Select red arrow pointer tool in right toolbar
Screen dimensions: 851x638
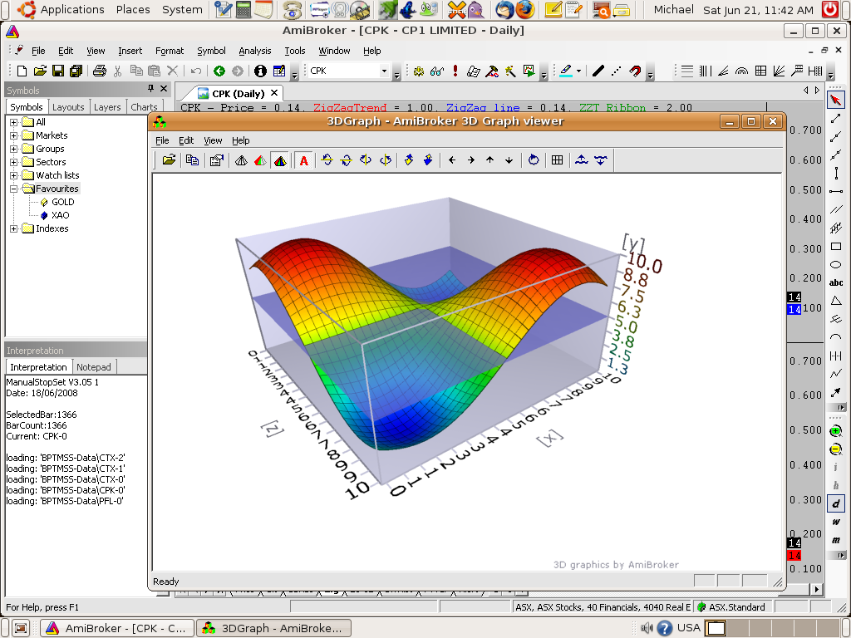836,100
